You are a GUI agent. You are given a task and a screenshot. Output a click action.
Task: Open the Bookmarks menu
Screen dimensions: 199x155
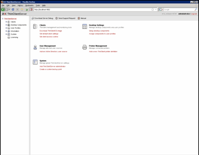30,6
